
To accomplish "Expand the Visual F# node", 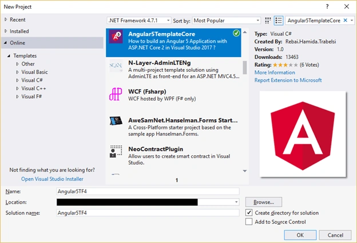I will click(x=17, y=97).
